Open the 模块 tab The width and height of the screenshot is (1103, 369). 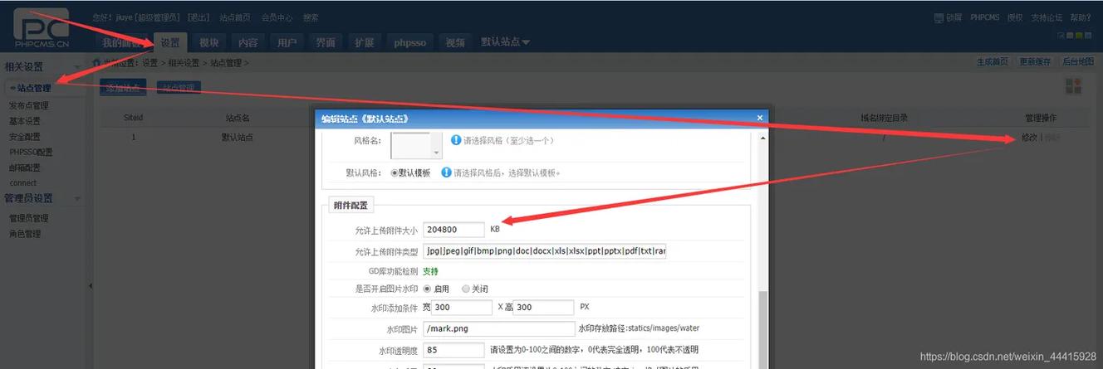tap(209, 42)
